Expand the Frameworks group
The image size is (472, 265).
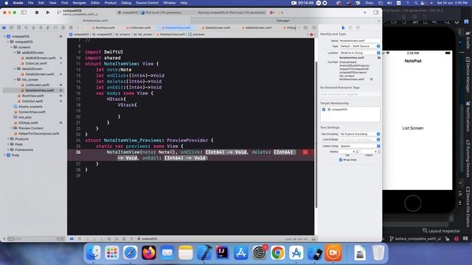coord(8,149)
